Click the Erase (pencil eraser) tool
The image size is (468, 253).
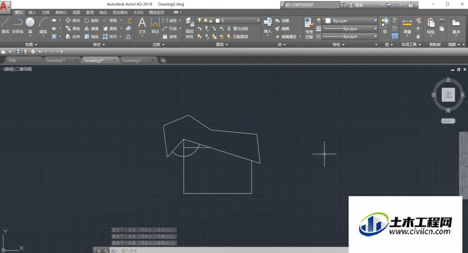[129, 20]
